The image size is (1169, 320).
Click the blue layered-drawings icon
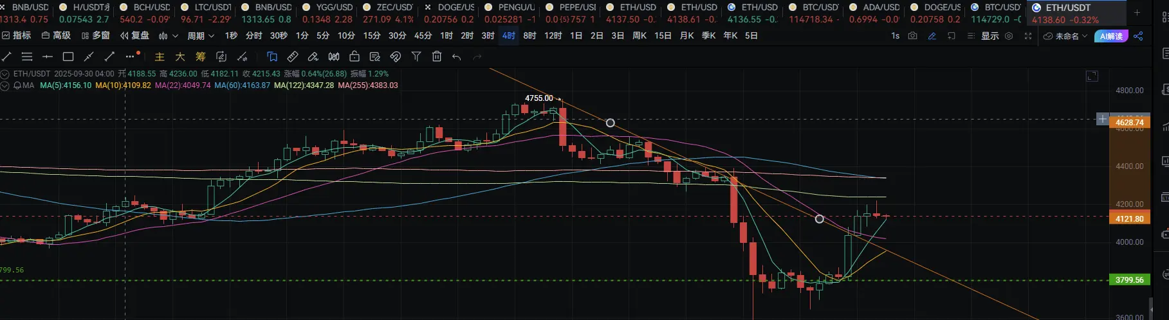point(272,57)
